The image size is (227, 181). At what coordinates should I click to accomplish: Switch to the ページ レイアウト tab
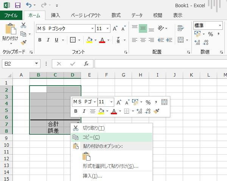click(x=86, y=15)
